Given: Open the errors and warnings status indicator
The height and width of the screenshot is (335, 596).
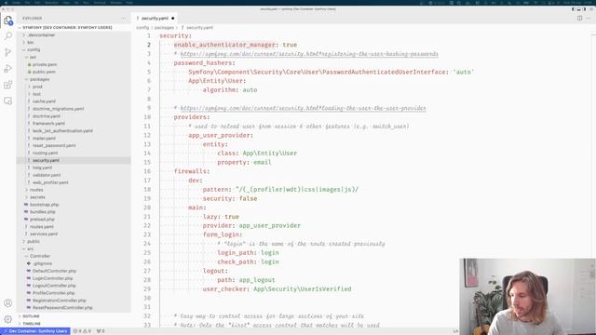Looking at the screenshot, I should point(82,331).
